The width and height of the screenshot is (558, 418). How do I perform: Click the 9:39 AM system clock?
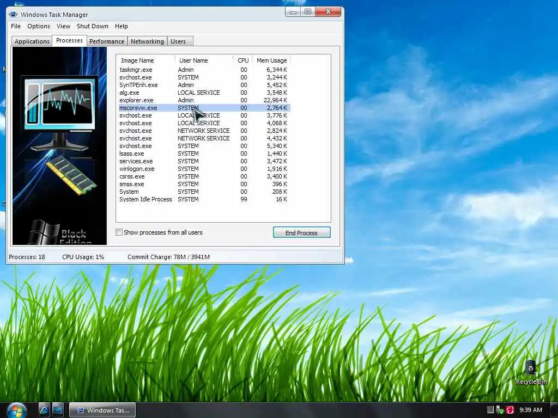coord(531,410)
